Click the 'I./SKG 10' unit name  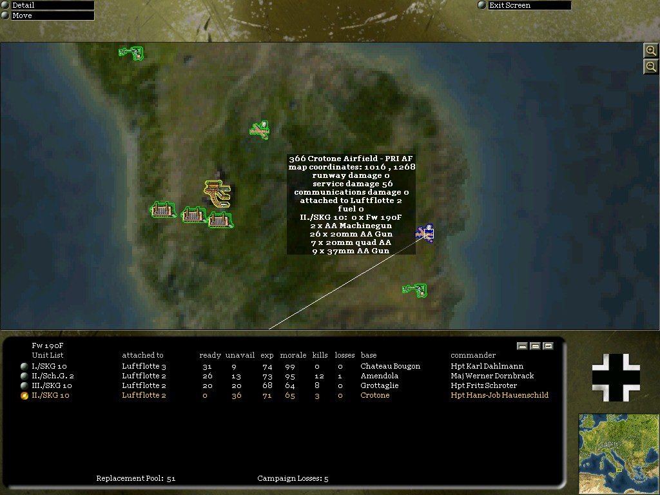[49, 366]
